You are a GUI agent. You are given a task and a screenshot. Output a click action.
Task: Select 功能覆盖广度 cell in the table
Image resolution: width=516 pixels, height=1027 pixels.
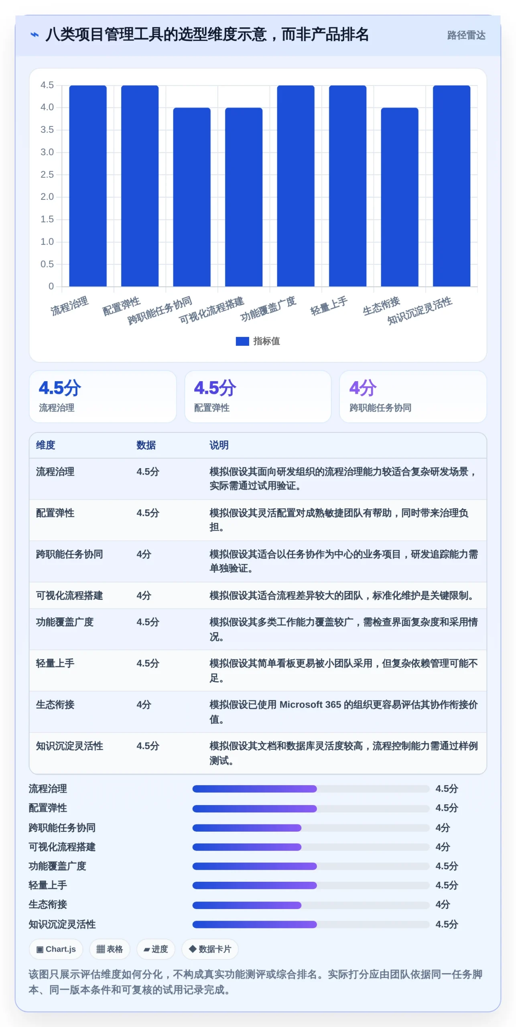click(65, 622)
